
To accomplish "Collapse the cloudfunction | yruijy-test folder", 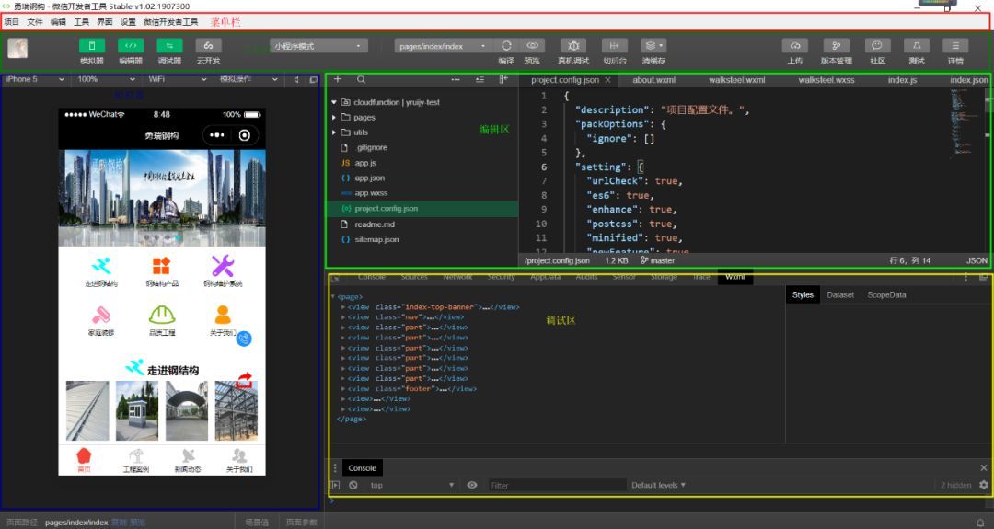I will pos(334,102).
